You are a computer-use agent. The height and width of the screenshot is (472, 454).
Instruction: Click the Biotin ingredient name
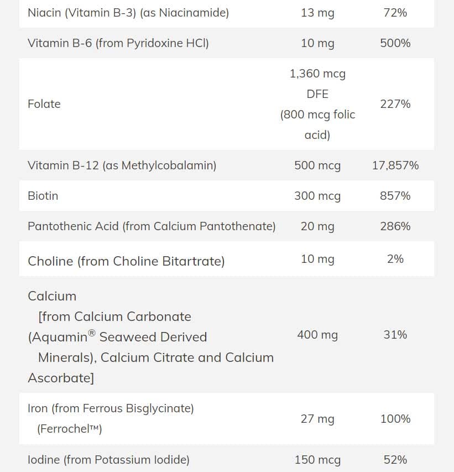point(43,196)
